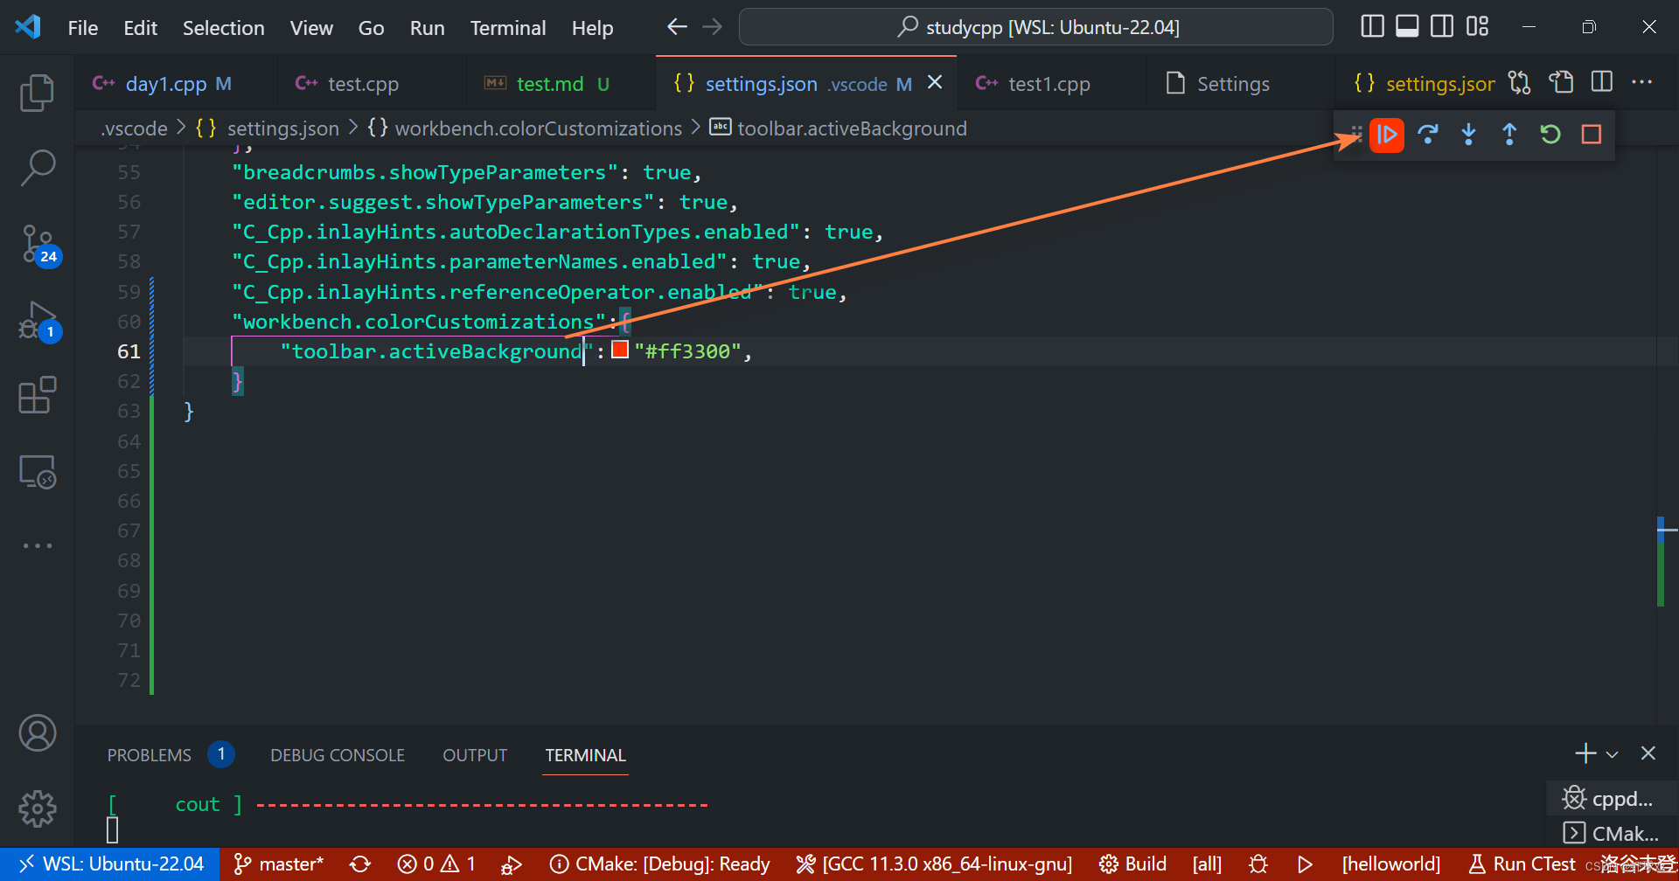The height and width of the screenshot is (881, 1679).
Task: Open the Extensions view
Action: (x=37, y=395)
